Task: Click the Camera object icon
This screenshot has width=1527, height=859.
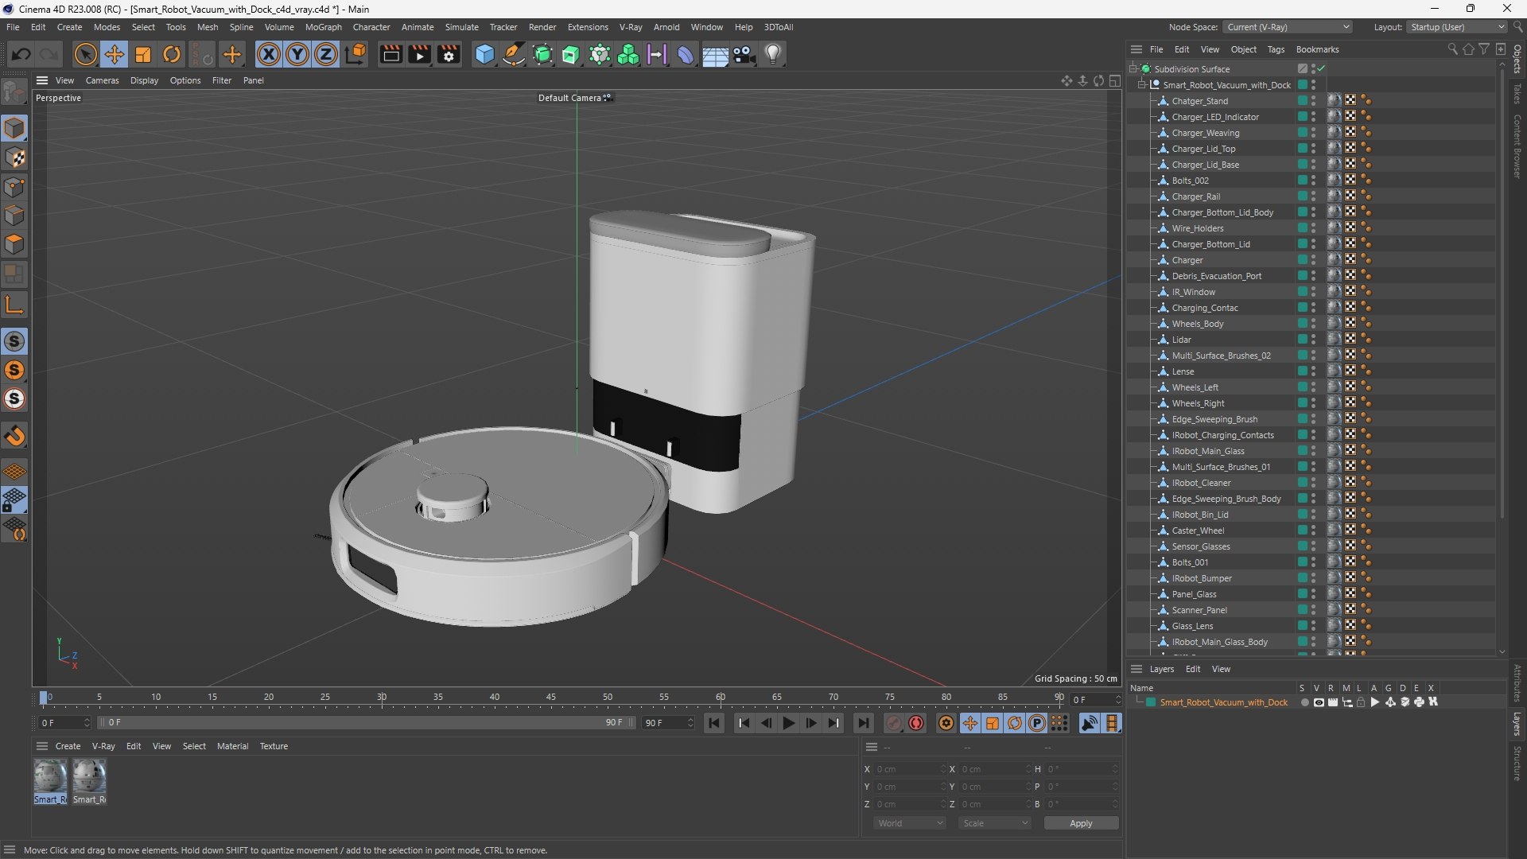Action: [744, 54]
